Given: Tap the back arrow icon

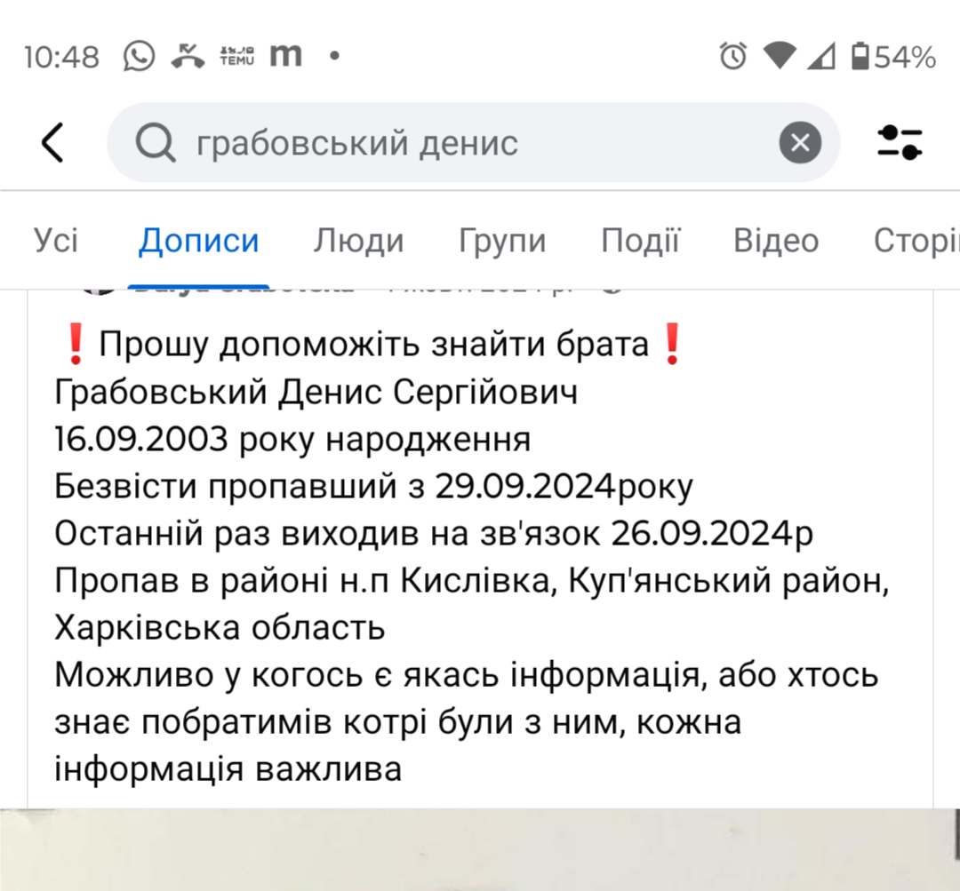Looking at the screenshot, I should click(52, 143).
